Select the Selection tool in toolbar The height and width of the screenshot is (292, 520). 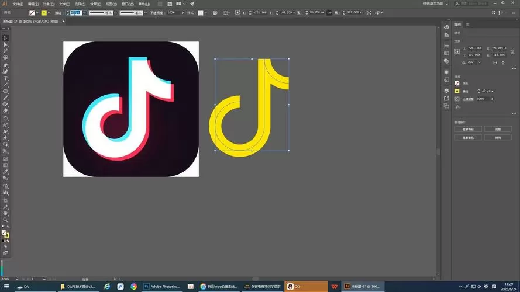(5, 38)
